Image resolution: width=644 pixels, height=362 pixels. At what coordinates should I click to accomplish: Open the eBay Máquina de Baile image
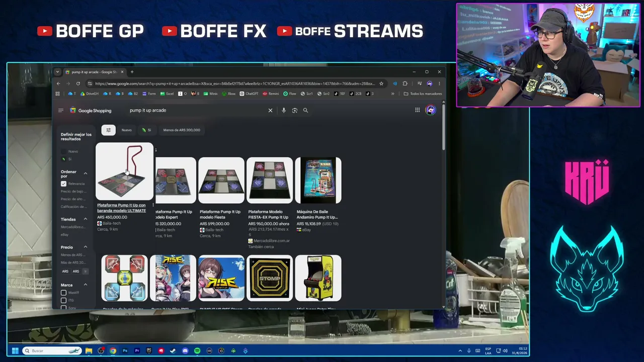point(318,180)
